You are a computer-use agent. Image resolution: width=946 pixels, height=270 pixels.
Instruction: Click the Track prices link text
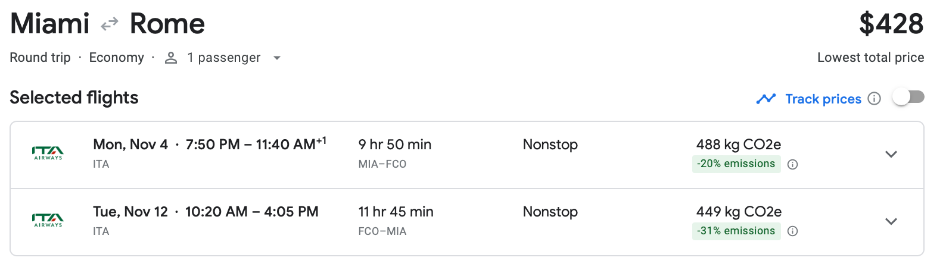tap(823, 99)
